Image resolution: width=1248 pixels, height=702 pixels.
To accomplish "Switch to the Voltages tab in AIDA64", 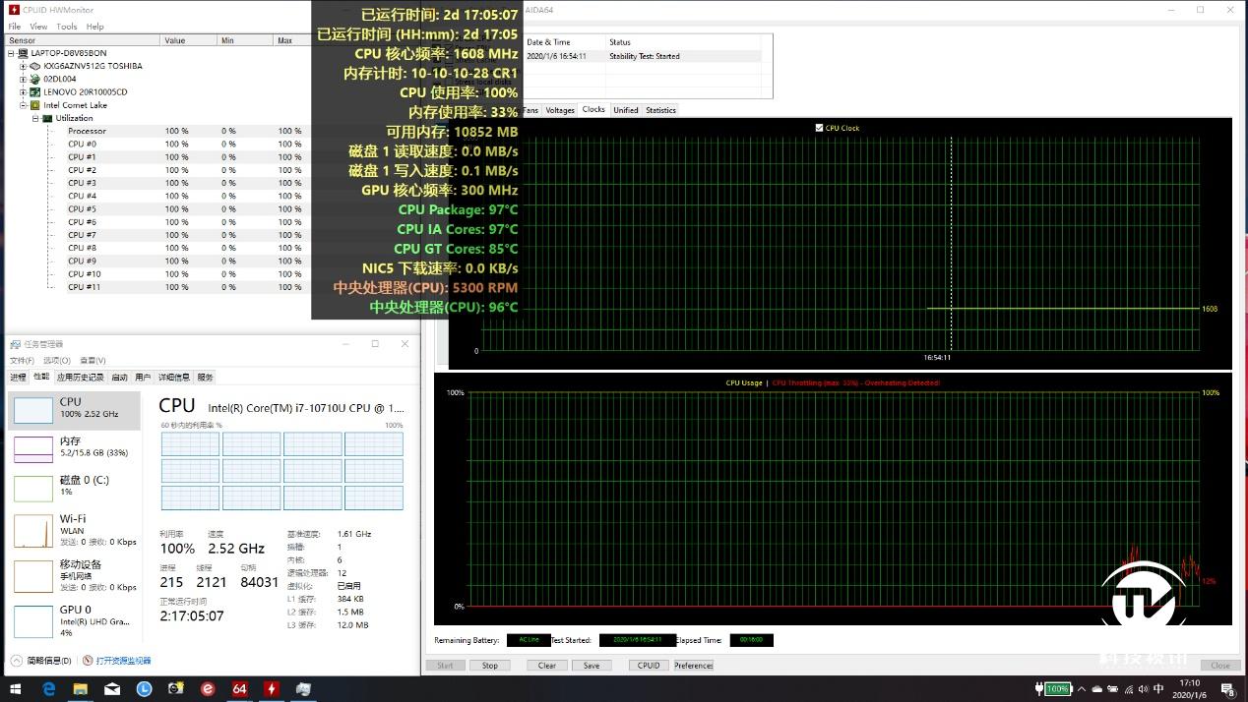I will 559,110.
